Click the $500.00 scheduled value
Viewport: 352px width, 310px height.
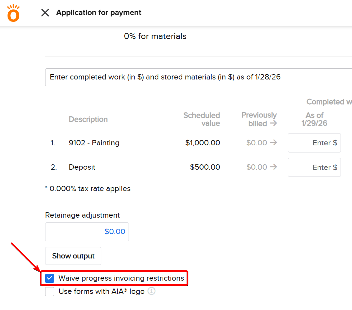205,167
